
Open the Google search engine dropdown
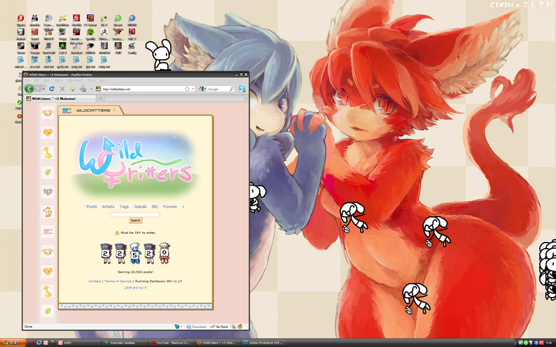(x=203, y=89)
